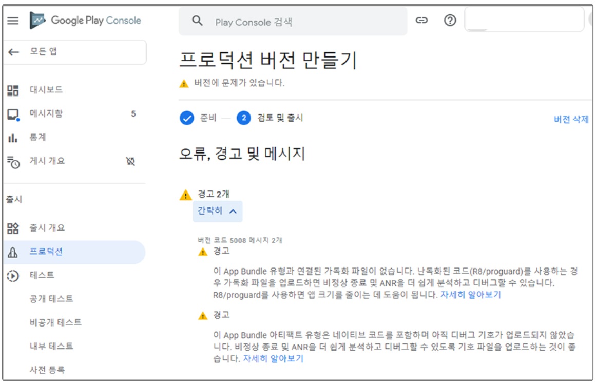Click the 메시지함 inbox icon
Viewport: 596px width, 383px height.
coord(13,114)
